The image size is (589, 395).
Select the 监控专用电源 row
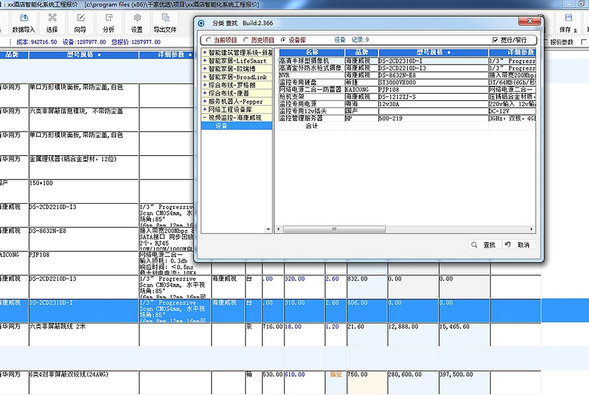pos(407,104)
